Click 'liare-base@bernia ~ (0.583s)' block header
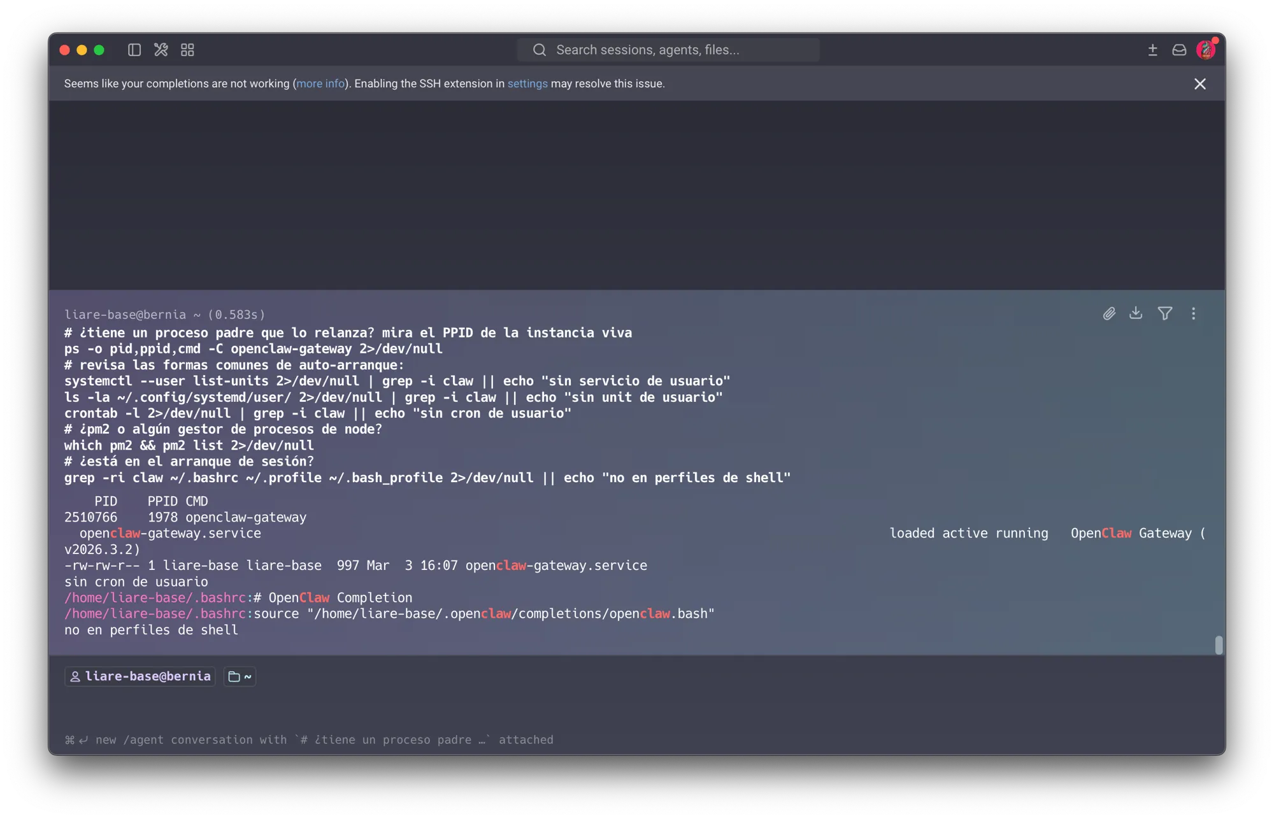Viewport: 1274px width, 819px height. tap(165, 315)
